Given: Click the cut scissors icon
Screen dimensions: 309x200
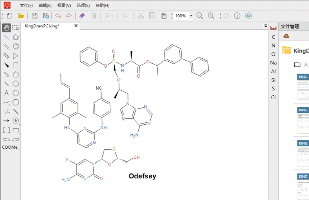Looking at the screenshot, I should pos(141,16).
